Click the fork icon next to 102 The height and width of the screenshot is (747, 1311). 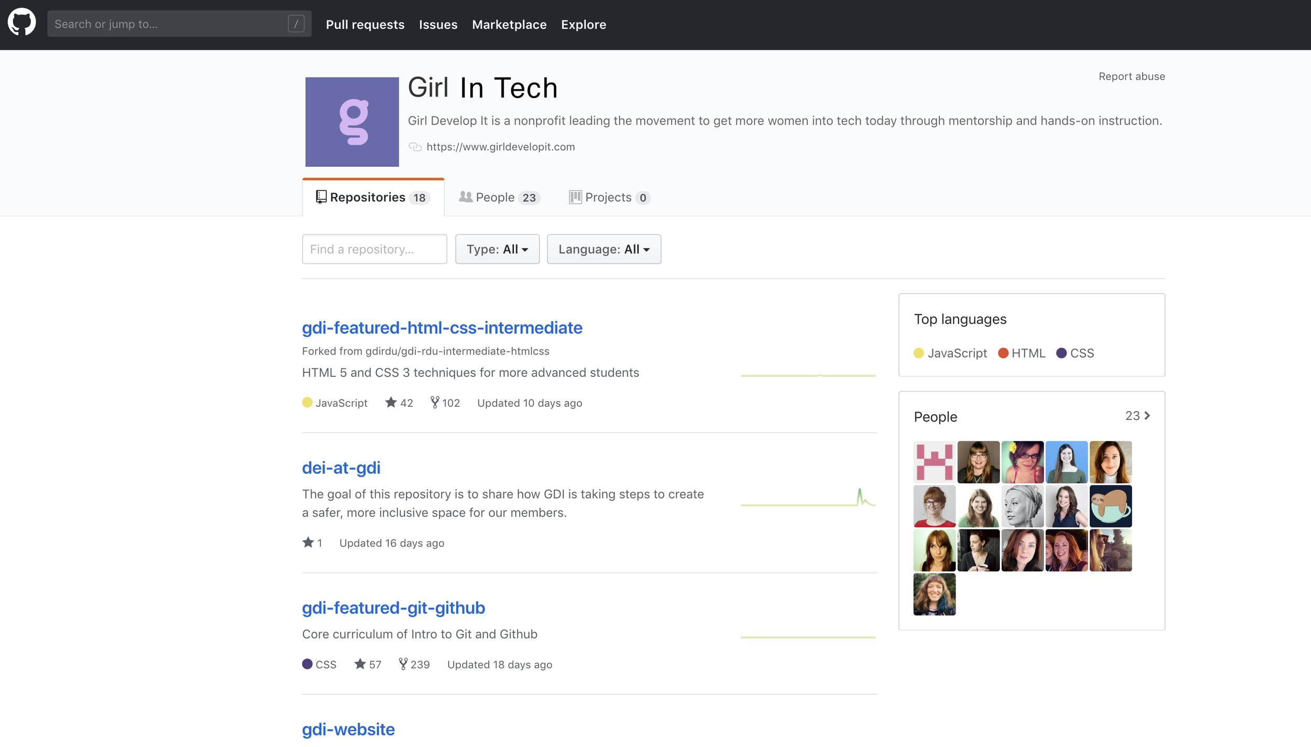(x=435, y=402)
